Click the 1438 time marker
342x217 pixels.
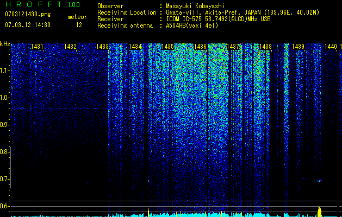click(x=265, y=47)
